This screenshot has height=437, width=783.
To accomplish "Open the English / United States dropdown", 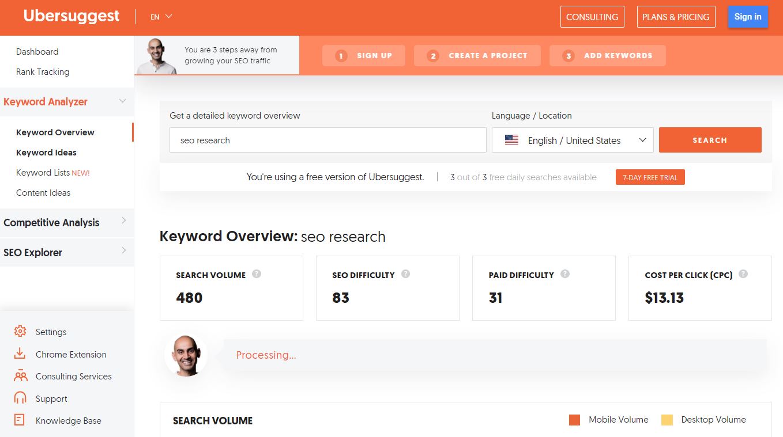I will [573, 140].
